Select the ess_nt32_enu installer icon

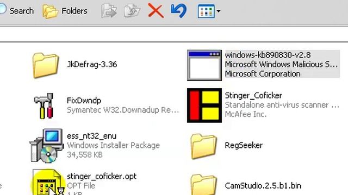46,146
